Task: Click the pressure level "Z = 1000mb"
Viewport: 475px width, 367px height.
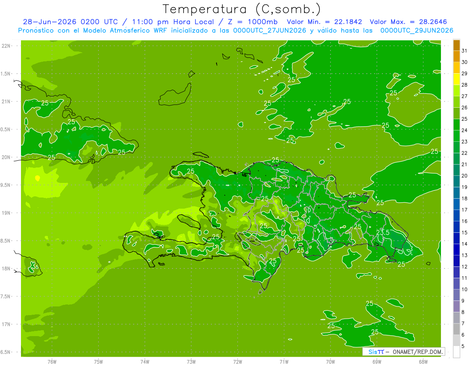Action: point(252,22)
